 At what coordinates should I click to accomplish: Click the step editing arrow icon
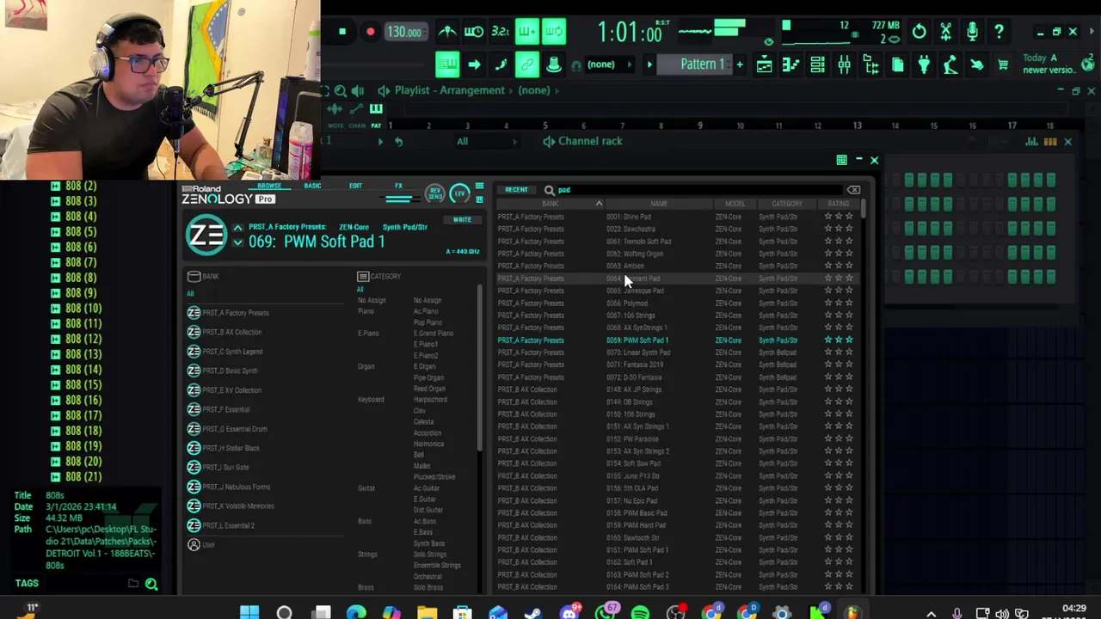[x=474, y=64]
